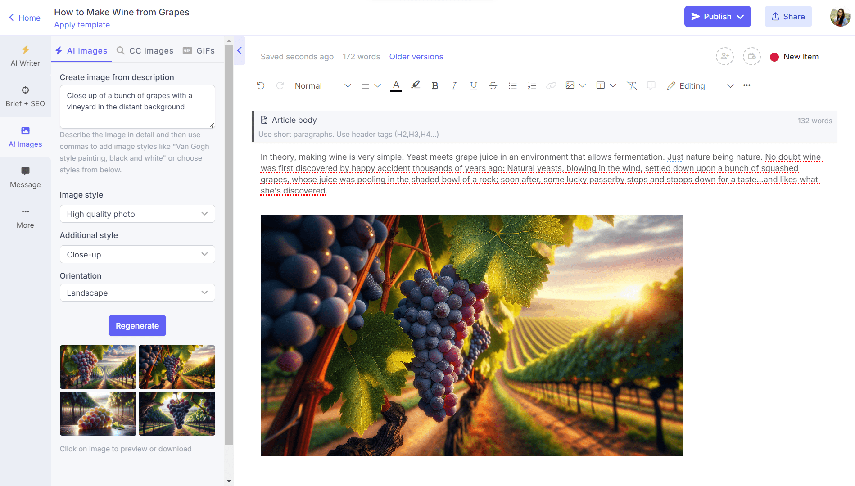855x486 pixels.
Task: Select the inserted grape vineyard image
Action: point(471,335)
